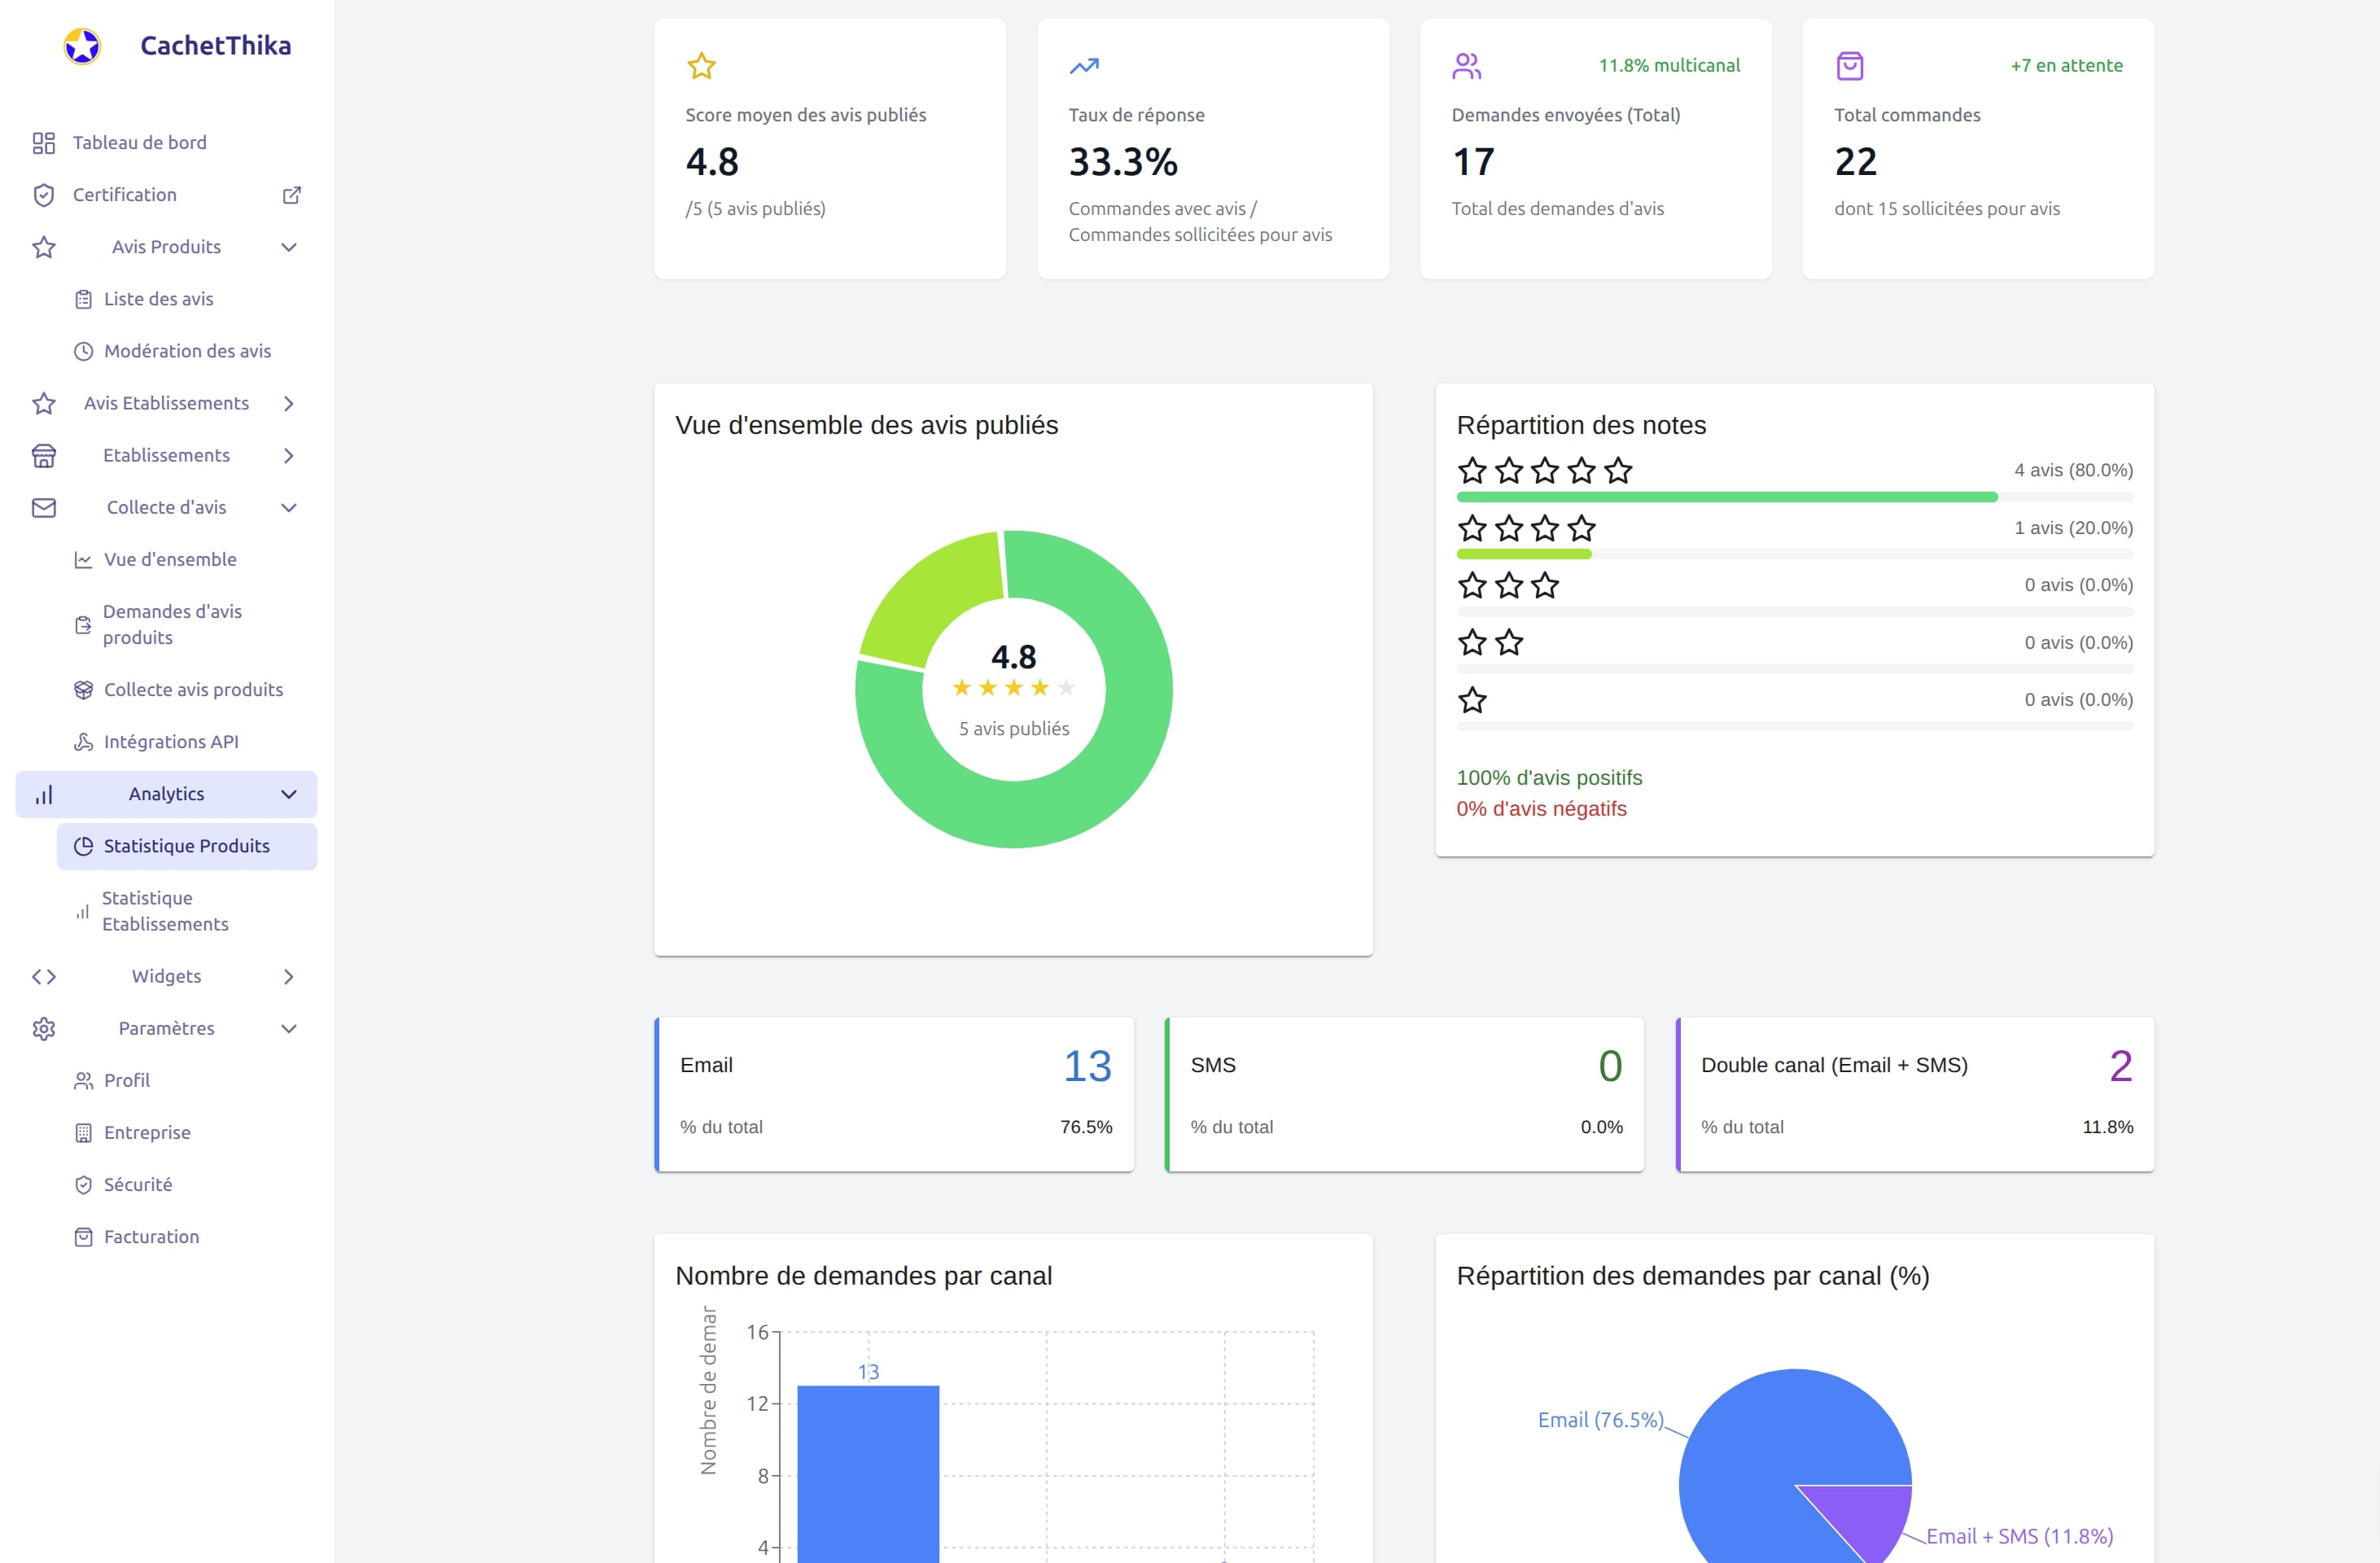Open the Tableau de bord grid icon

(43, 142)
